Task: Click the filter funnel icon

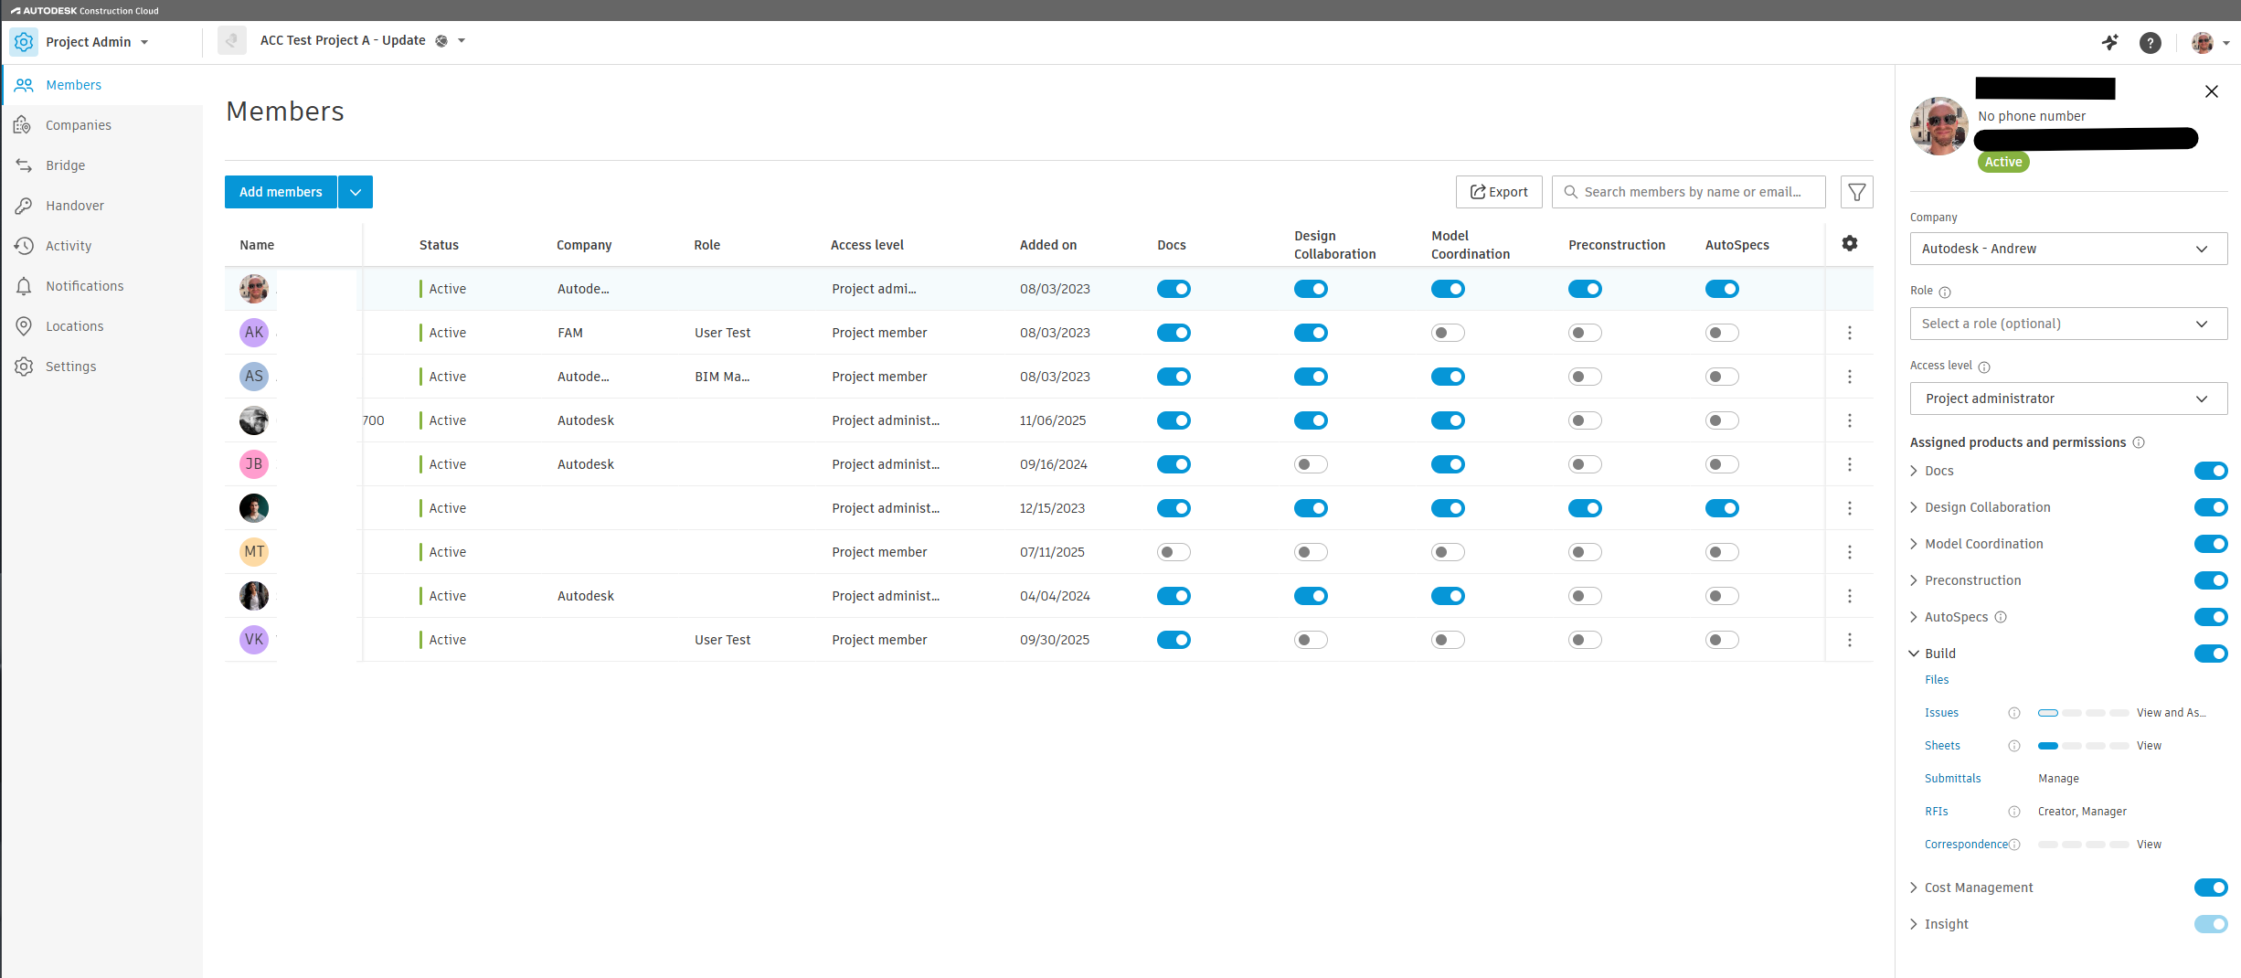Action: (1856, 192)
